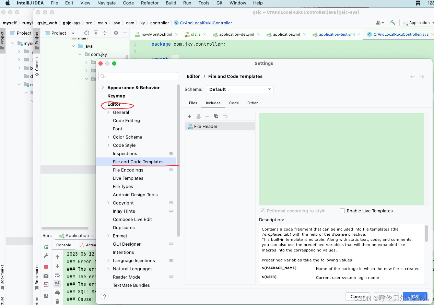Open Project panel gear options

pyautogui.click(x=116, y=33)
